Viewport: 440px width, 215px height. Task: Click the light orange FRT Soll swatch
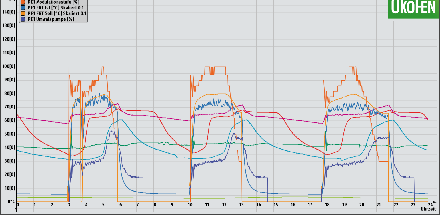click(x=23, y=13)
